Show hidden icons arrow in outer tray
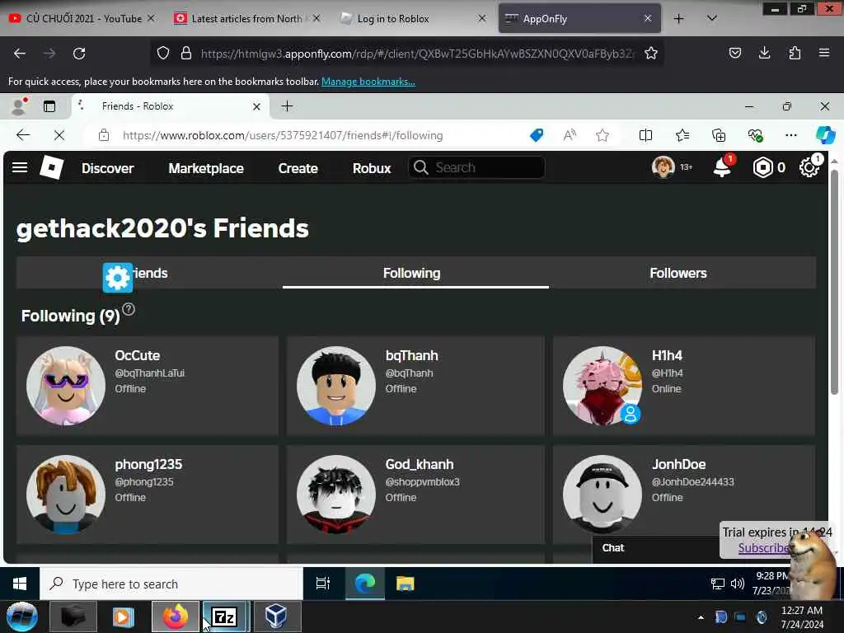Viewport: 844px width, 633px height. [701, 617]
